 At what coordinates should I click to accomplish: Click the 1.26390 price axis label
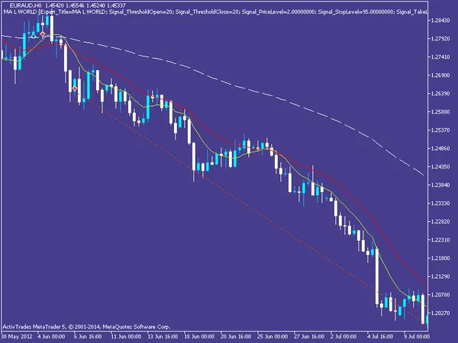pyautogui.click(x=440, y=93)
